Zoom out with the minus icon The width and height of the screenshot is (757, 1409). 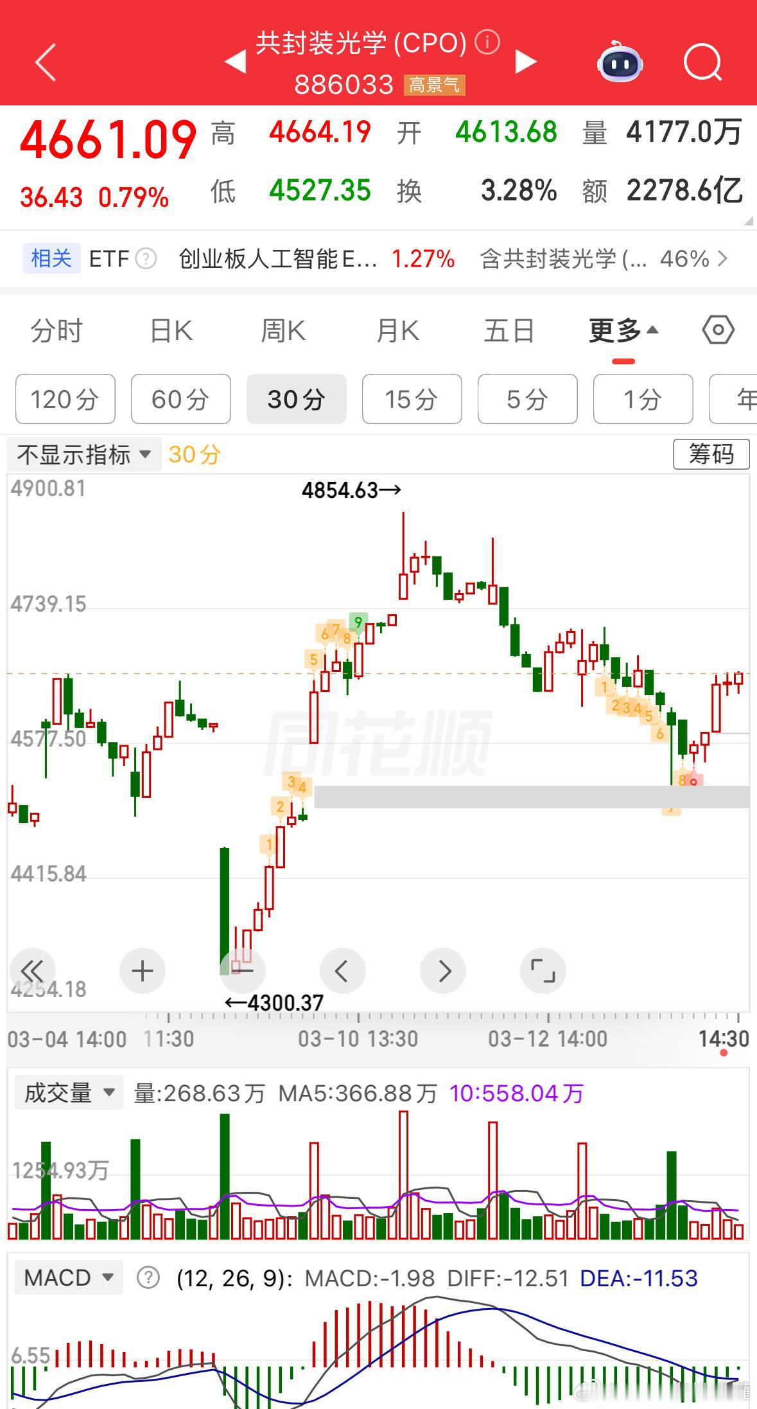tap(243, 971)
